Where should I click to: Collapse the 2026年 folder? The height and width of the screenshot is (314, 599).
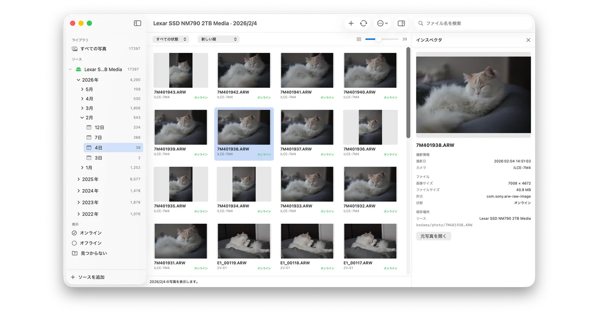(78, 80)
